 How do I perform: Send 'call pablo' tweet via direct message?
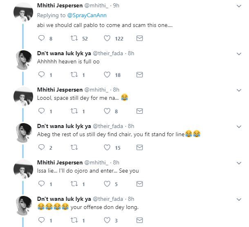[x=139, y=38]
